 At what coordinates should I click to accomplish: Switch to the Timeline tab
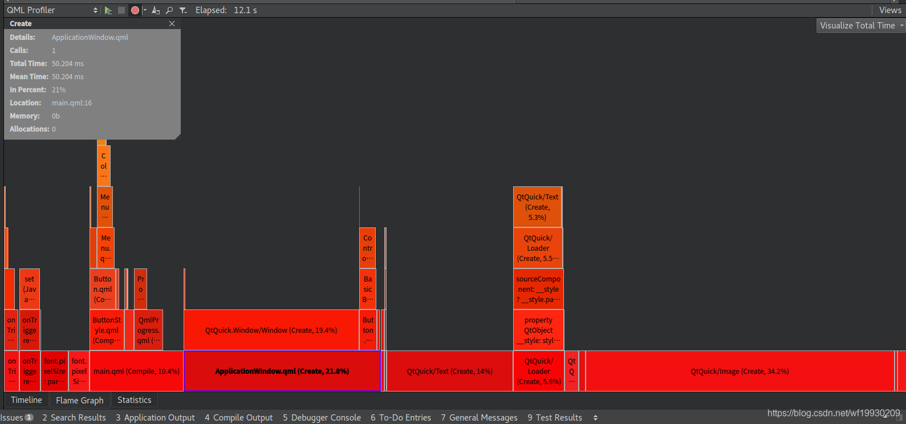point(26,400)
